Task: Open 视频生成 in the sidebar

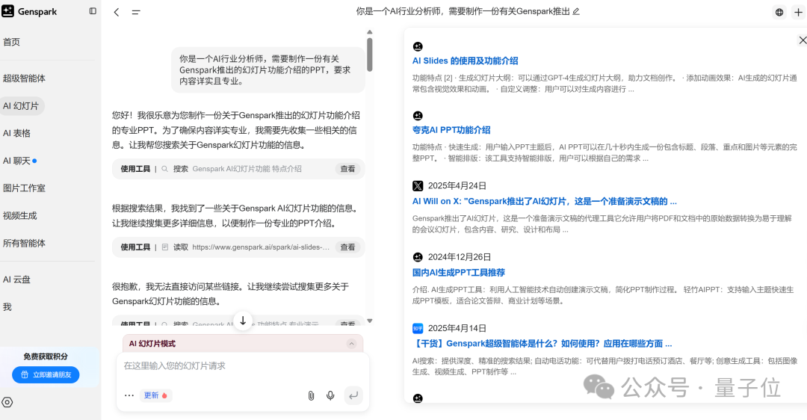Action: pyautogui.click(x=20, y=216)
